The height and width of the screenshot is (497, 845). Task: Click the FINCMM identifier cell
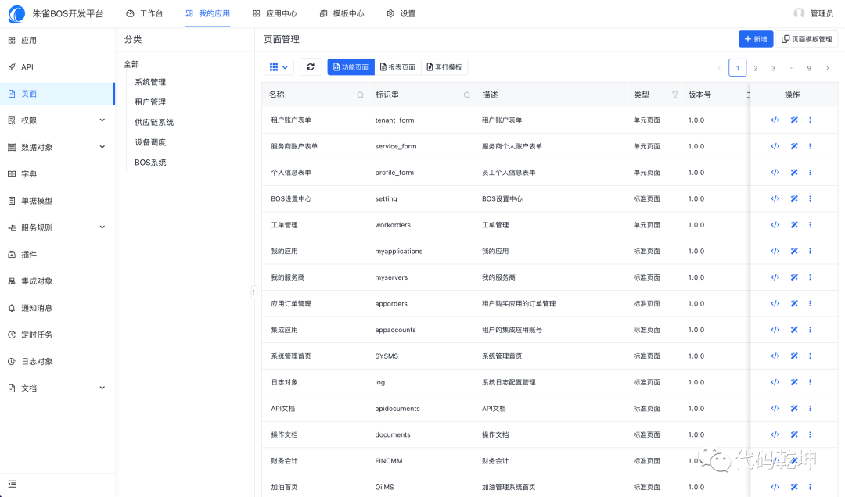pos(389,461)
